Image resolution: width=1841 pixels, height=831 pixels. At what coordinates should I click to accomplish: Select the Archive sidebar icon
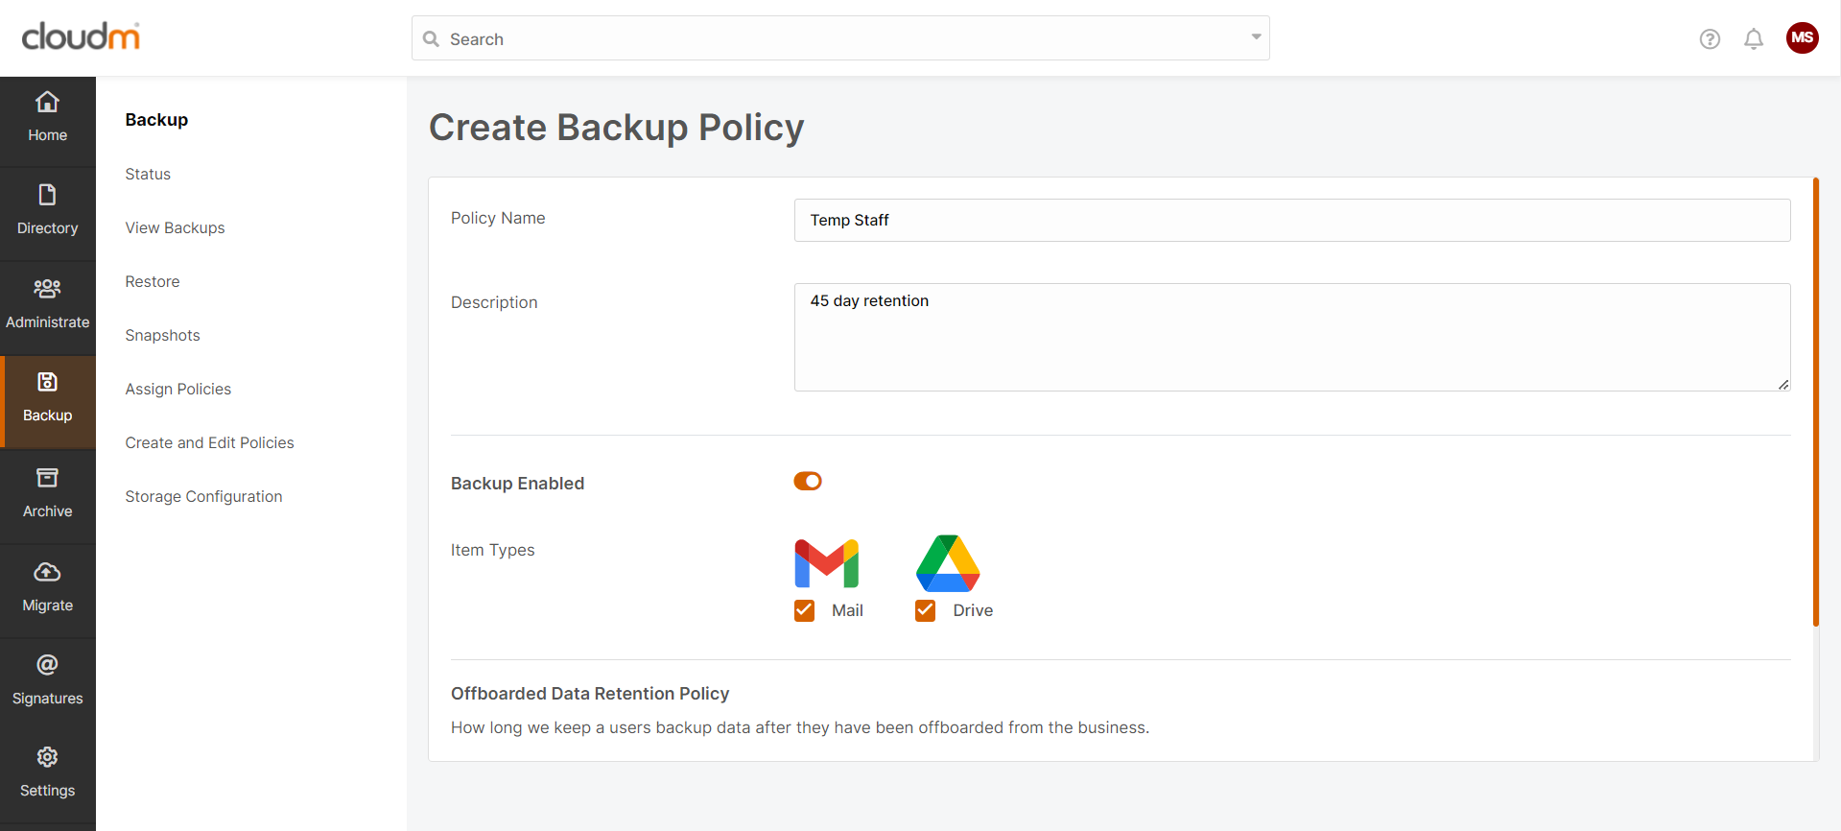(x=47, y=492)
